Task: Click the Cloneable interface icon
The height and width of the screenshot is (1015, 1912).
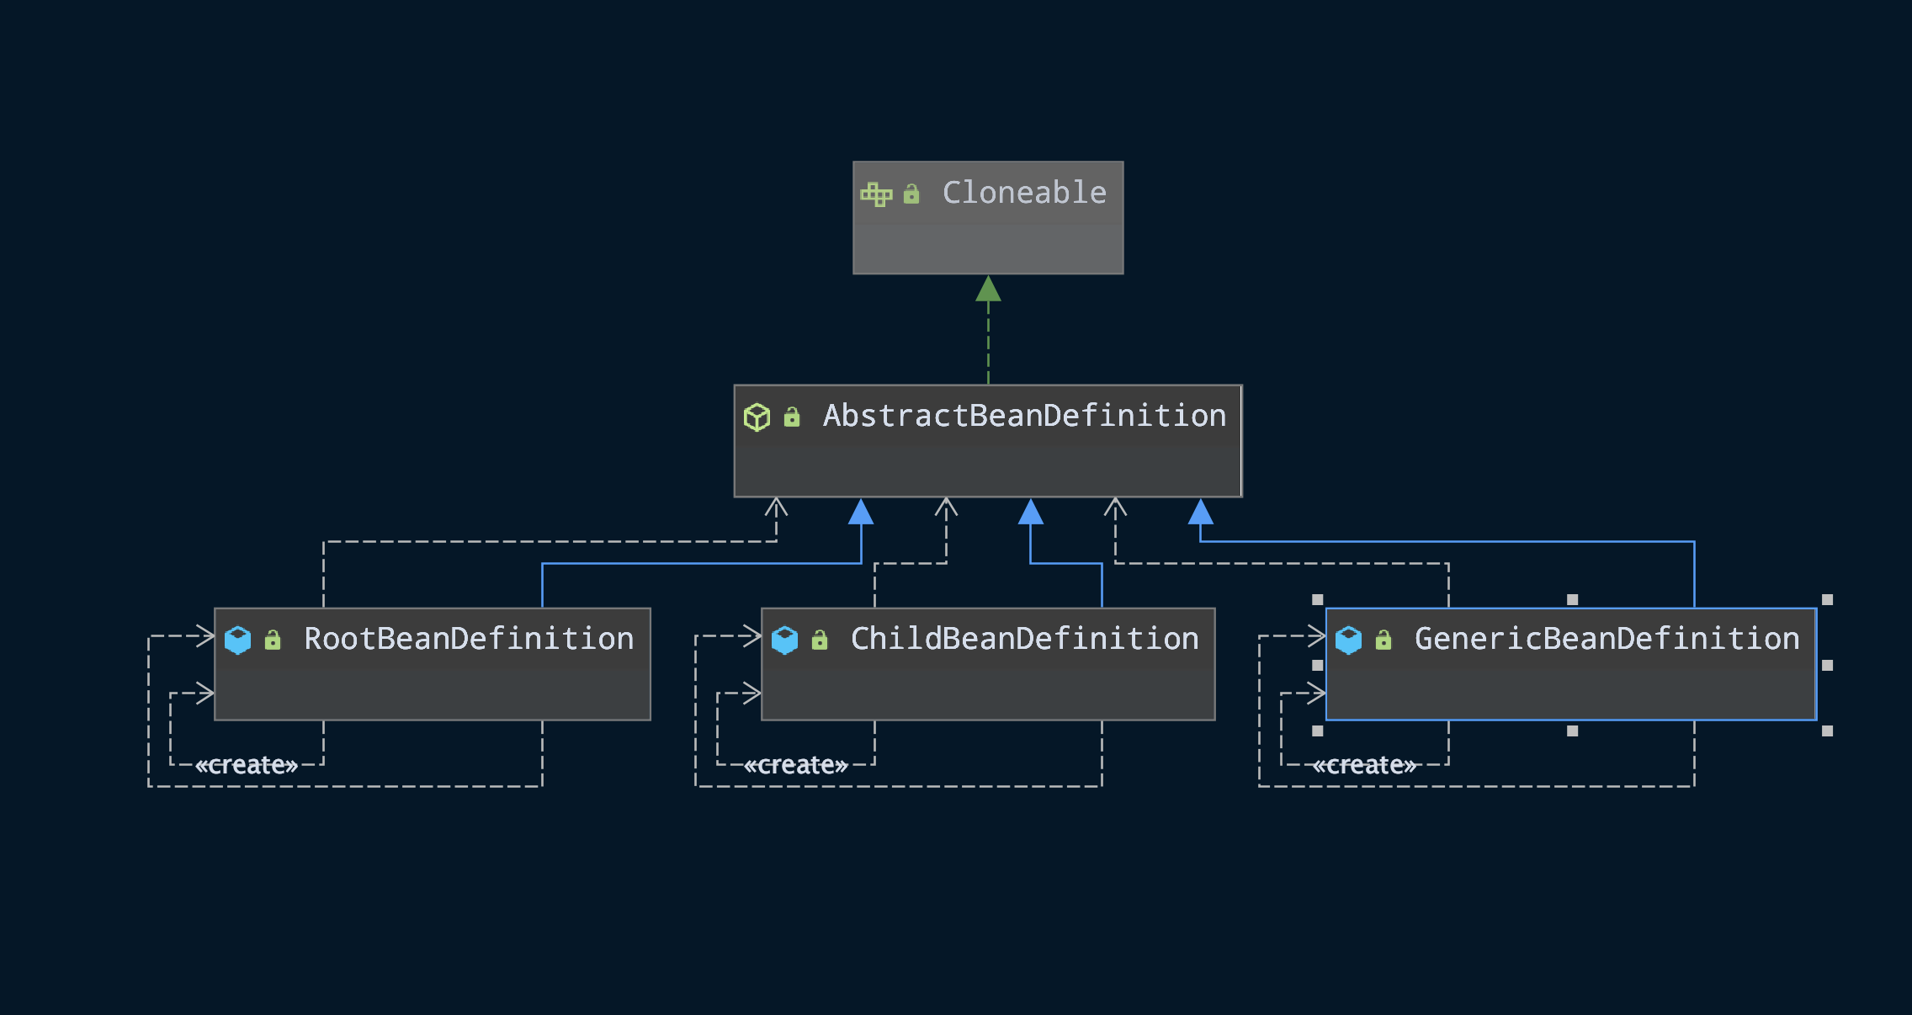Action: pos(876,194)
